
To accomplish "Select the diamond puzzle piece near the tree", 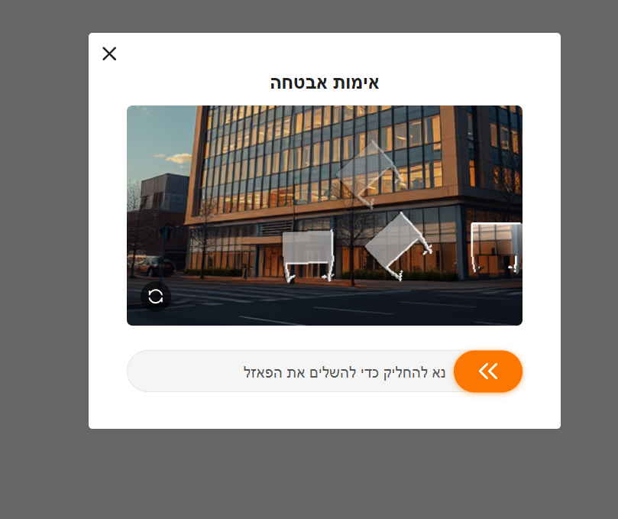I will click(x=399, y=246).
